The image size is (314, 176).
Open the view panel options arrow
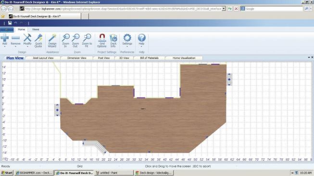[309, 58]
